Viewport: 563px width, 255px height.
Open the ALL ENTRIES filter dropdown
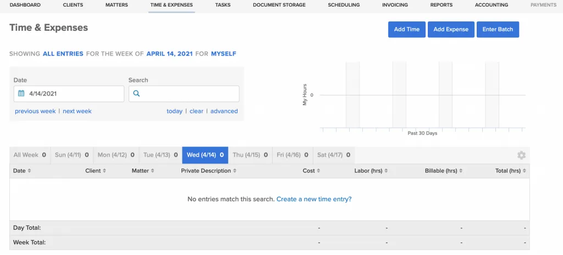63,54
